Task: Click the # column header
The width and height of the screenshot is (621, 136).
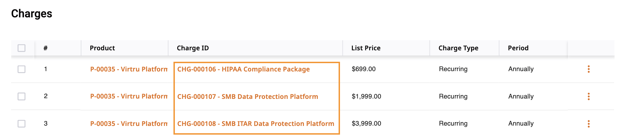Action: coord(45,48)
